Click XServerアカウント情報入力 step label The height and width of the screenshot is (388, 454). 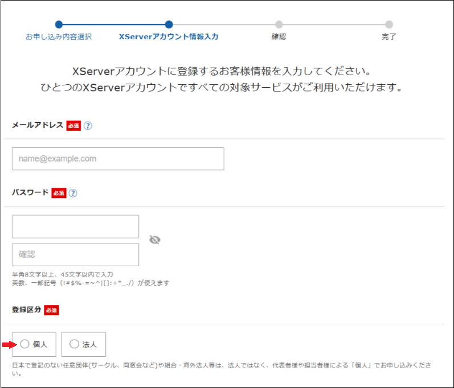169,37
